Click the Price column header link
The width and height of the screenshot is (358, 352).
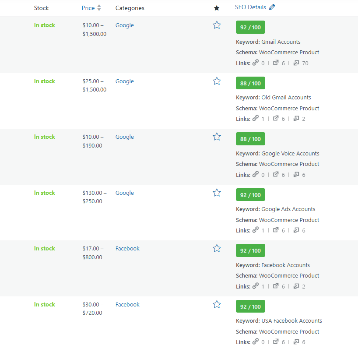point(88,8)
